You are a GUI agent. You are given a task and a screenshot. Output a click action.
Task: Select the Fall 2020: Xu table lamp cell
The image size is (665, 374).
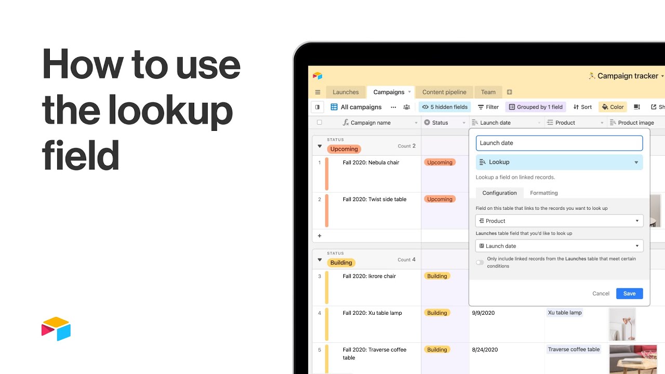pos(373,313)
